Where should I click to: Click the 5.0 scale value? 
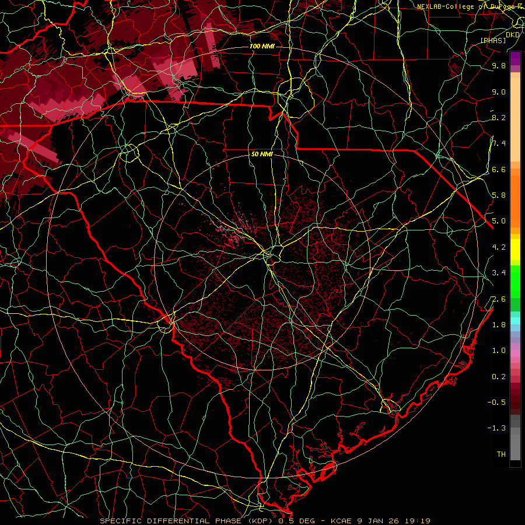pos(499,221)
